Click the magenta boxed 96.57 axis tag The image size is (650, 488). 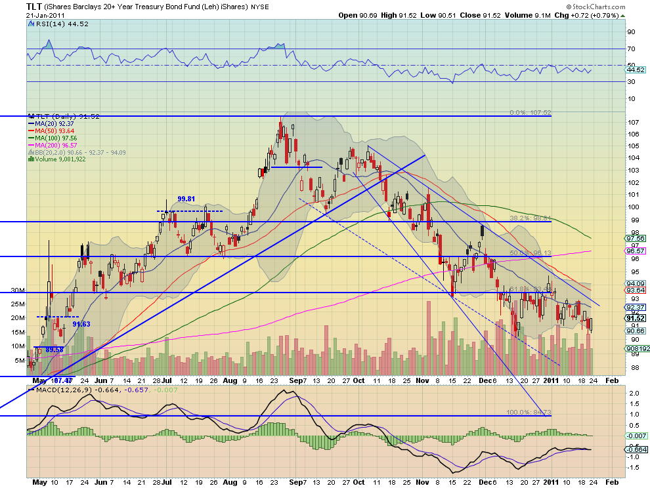(636, 251)
